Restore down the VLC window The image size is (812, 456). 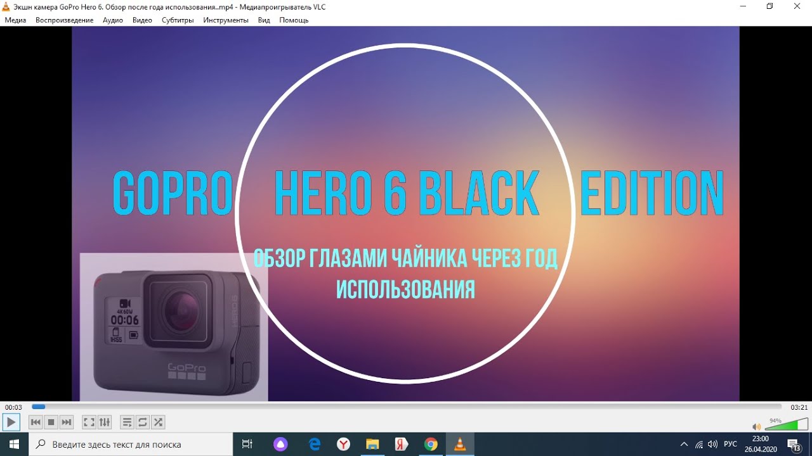(770, 6)
